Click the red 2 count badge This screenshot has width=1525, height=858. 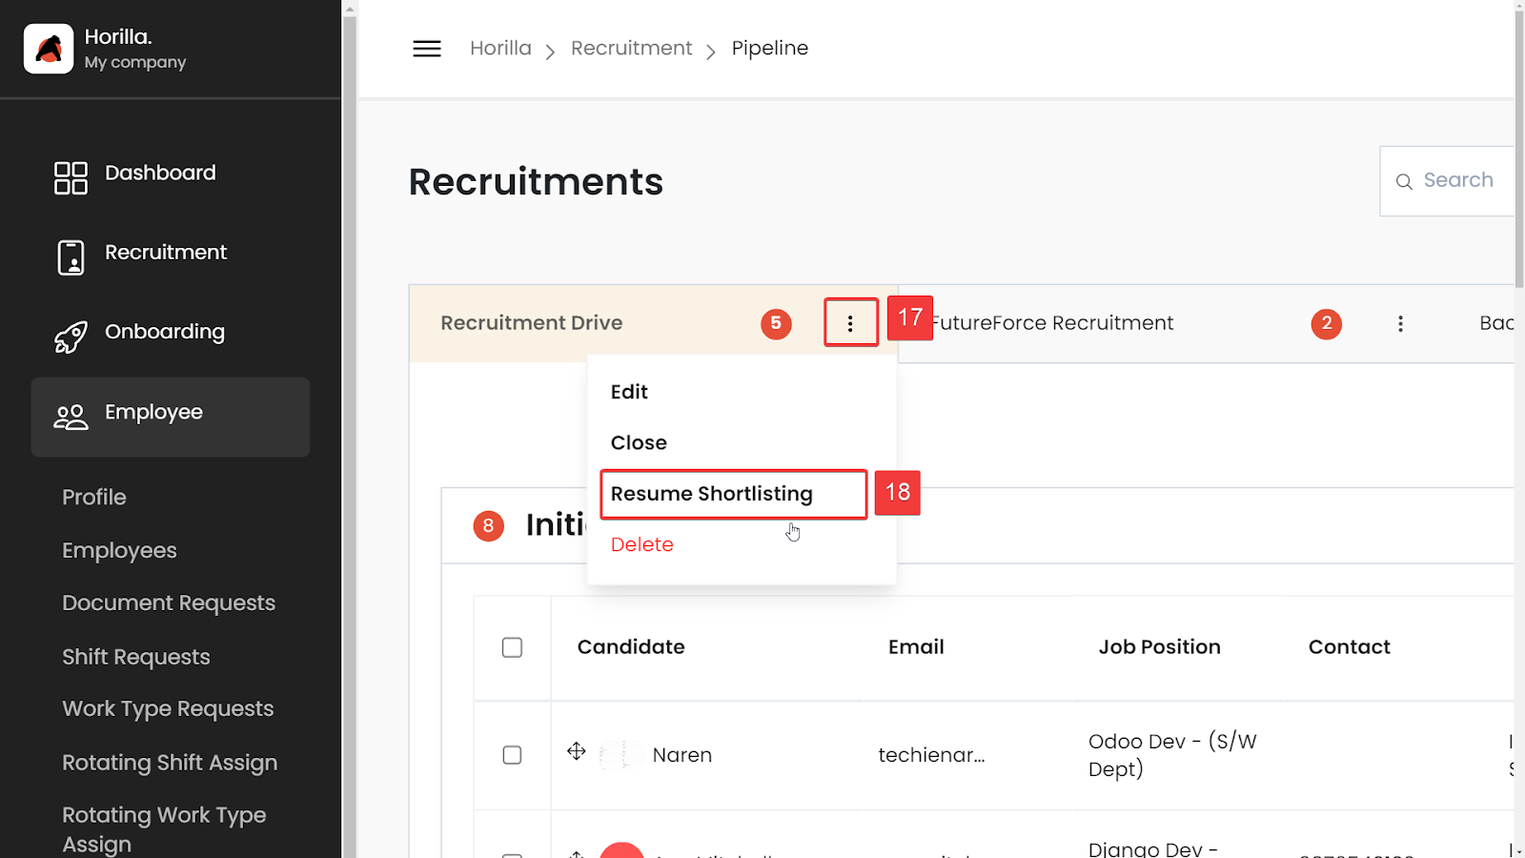click(x=1327, y=324)
